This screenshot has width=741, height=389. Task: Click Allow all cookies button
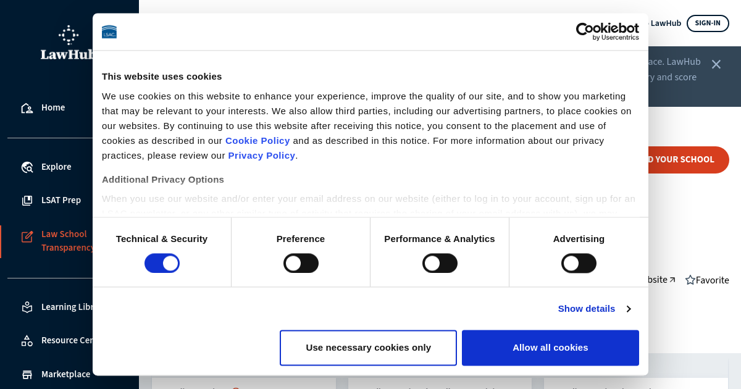550,348
